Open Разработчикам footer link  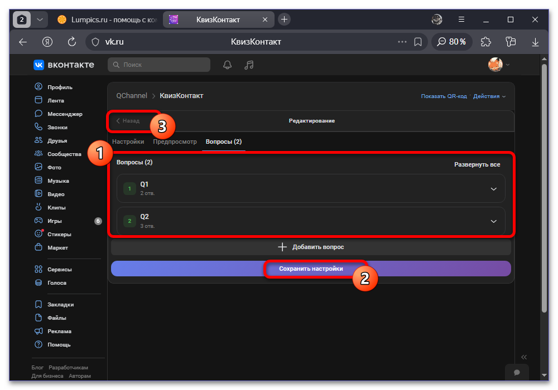(x=68, y=367)
